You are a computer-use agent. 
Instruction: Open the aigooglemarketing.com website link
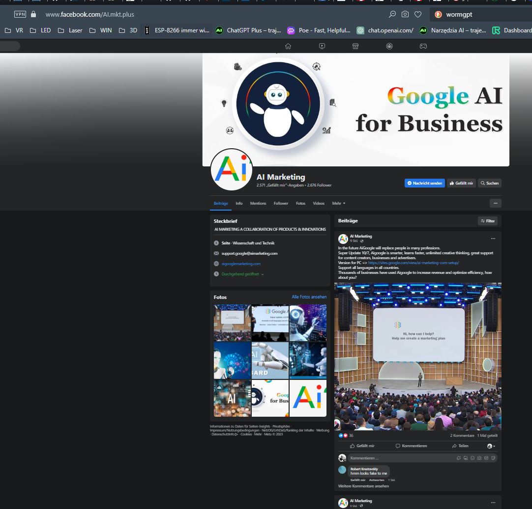pos(241,264)
